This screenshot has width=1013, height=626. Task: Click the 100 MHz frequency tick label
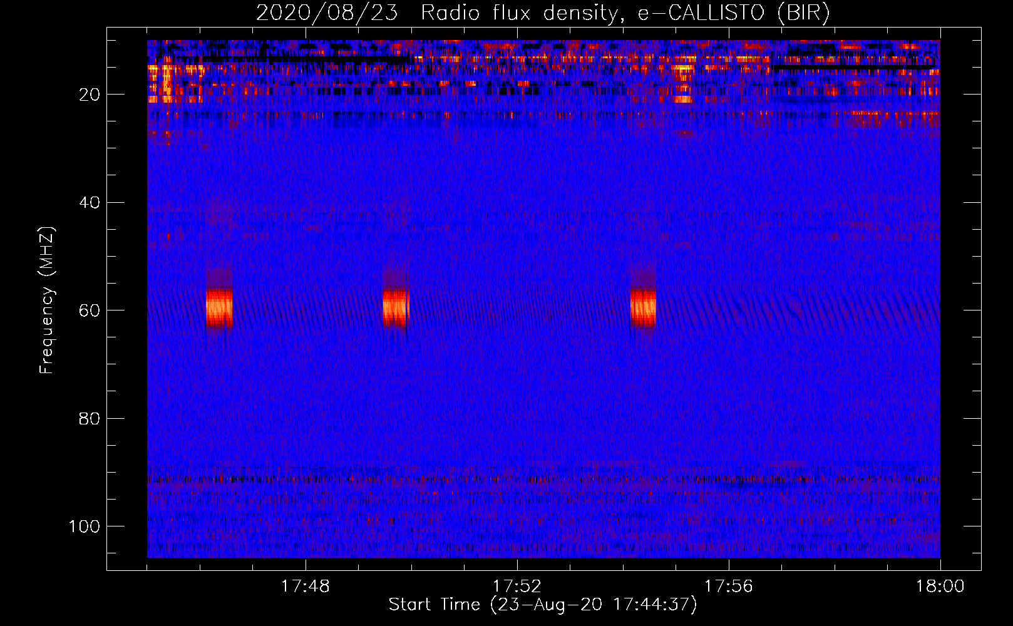tap(85, 526)
